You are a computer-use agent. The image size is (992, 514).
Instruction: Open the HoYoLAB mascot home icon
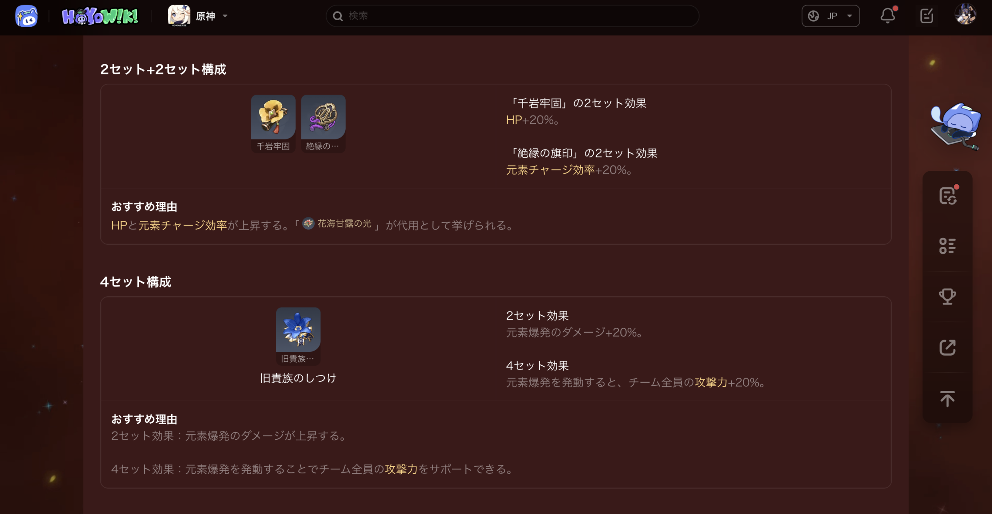click(26, 16)
